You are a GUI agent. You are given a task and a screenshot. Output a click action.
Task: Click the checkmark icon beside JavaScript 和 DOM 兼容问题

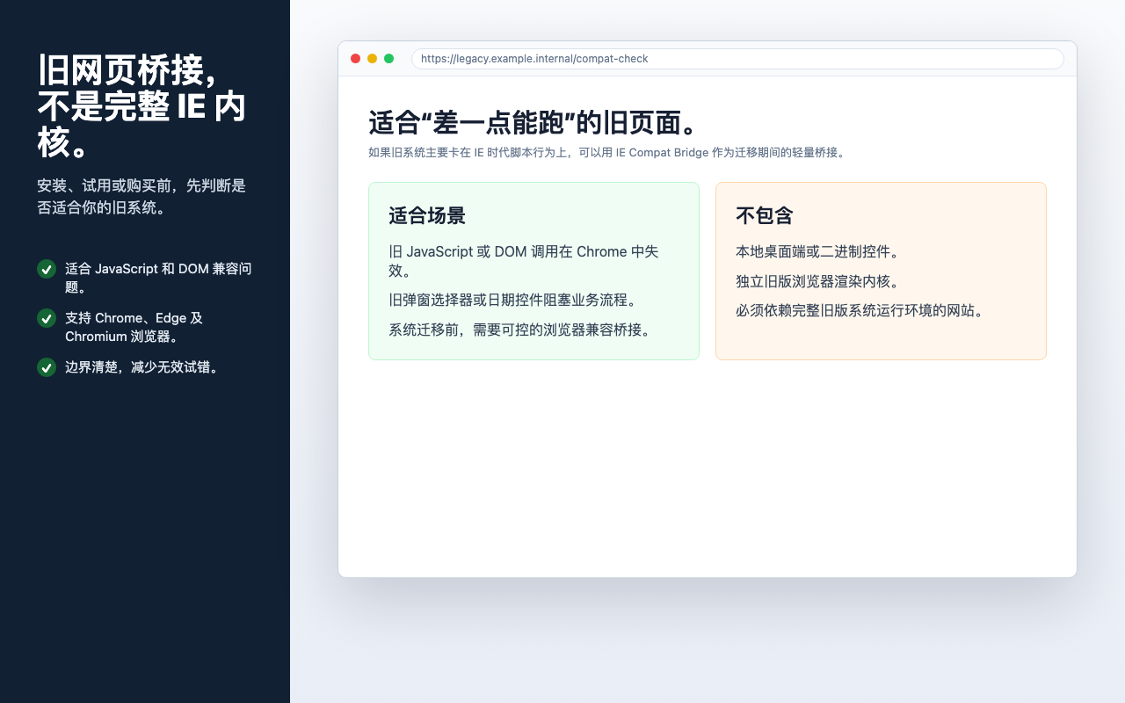[x=47, y=269]
